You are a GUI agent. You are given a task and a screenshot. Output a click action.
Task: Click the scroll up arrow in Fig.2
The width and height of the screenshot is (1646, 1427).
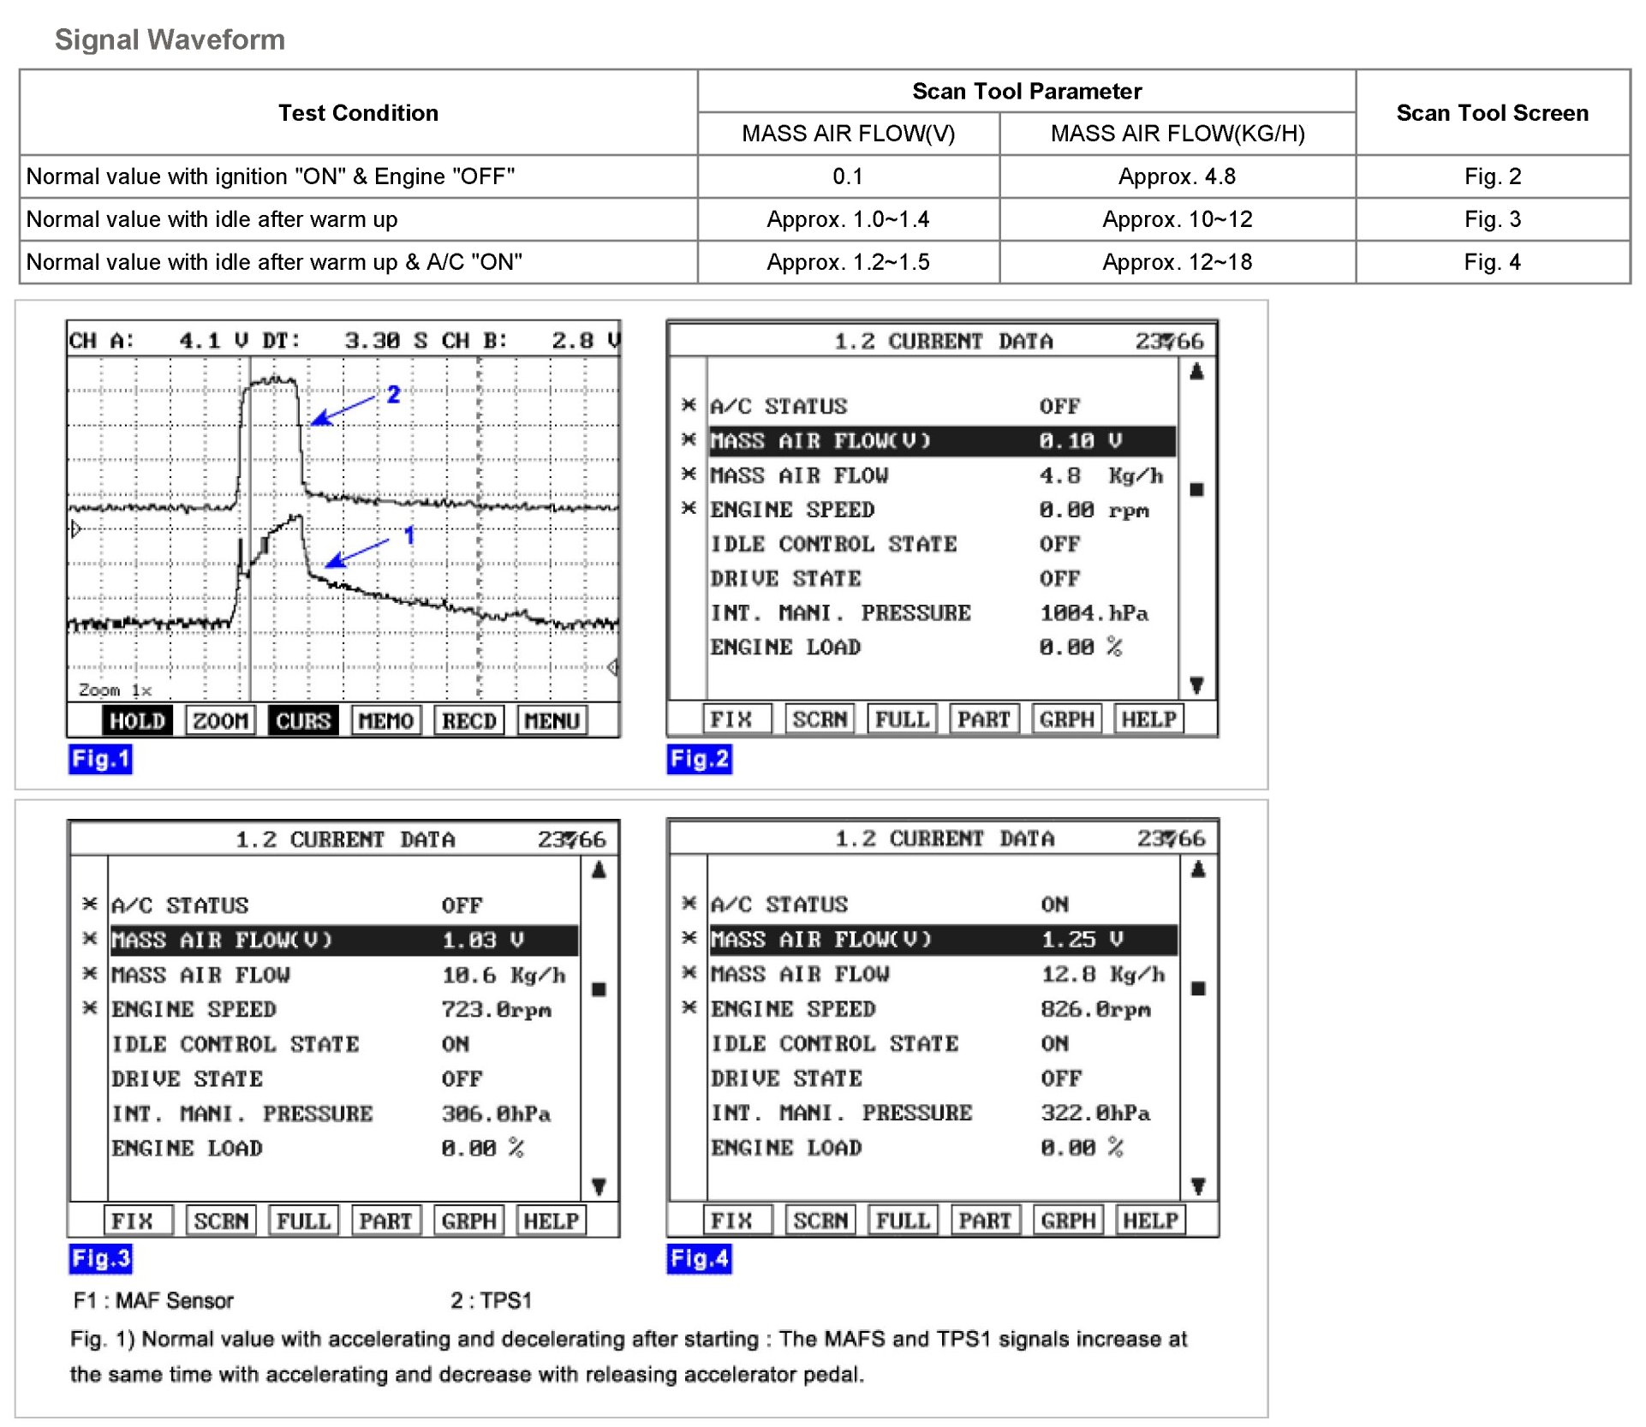[1196, 372]
